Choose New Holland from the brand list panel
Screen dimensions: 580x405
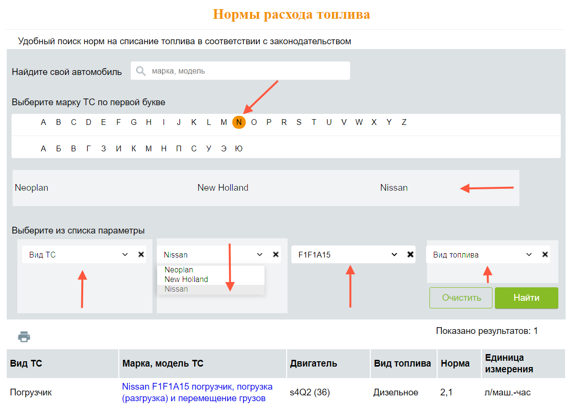tap(223, 188)
